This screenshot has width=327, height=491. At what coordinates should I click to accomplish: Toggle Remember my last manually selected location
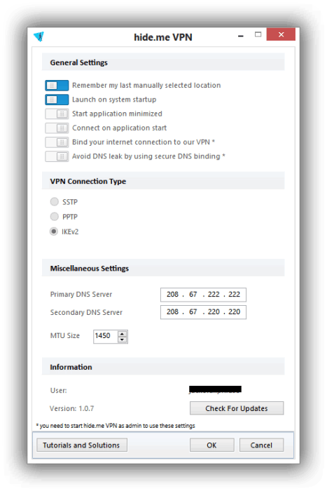coord(57,85)
